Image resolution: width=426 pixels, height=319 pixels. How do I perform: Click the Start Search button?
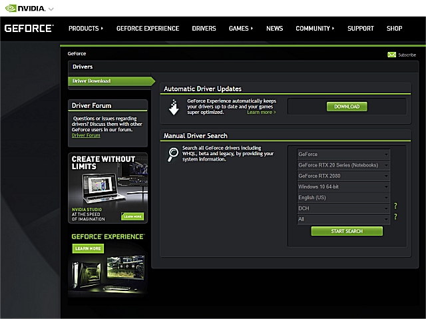tap(347, 231)
